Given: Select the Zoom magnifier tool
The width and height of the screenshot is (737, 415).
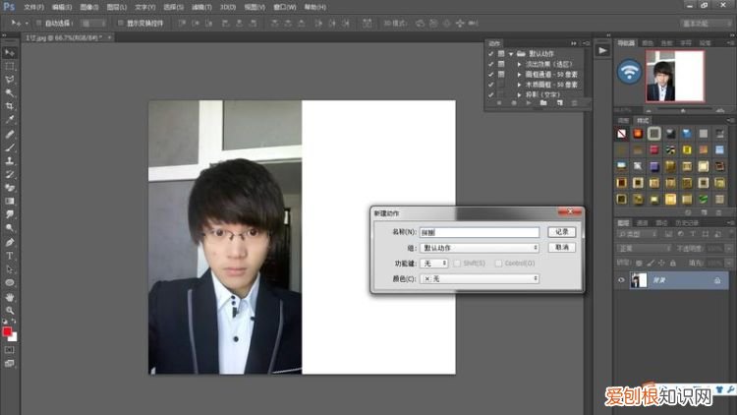Looking at the screenshot, I should click(x=10, y=309).
